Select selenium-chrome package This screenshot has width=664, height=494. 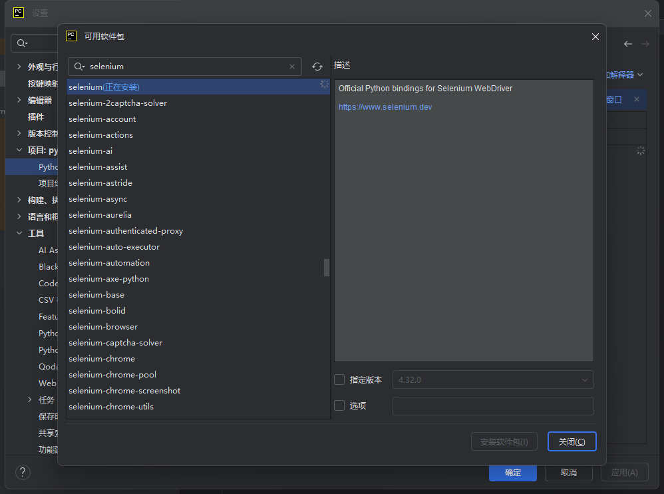coord(198,358)
